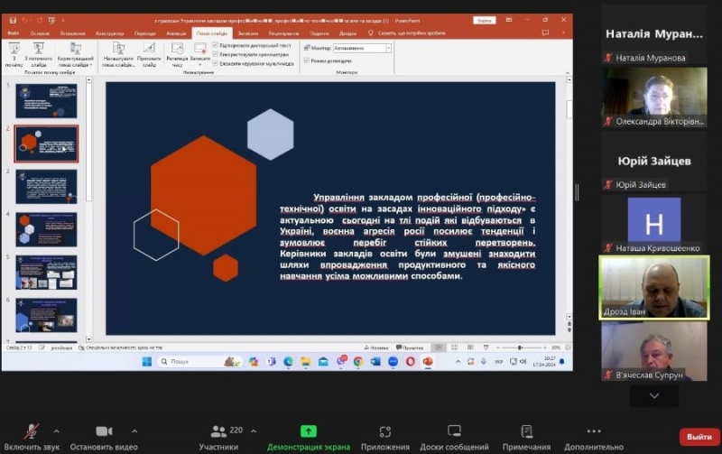Image resolution: width=722 pixels, height=454 pixels.
Task: Open set up slide show settings
Action: pos(119,55)
